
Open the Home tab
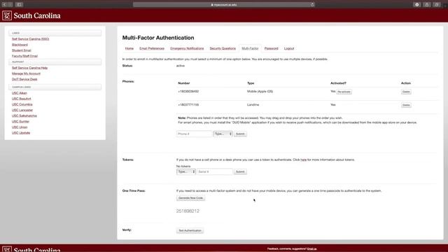(x=129, y=48)
